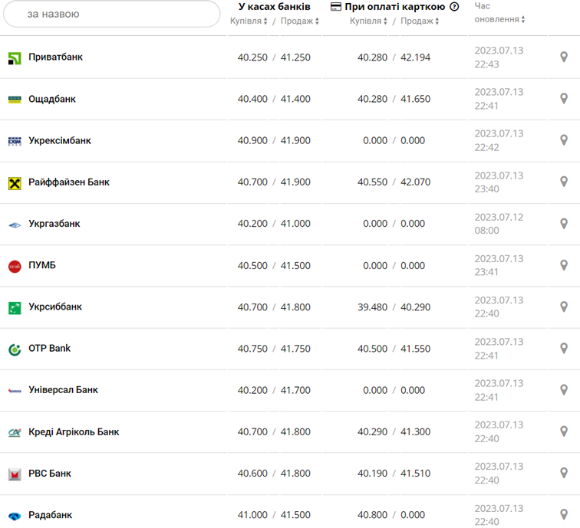This screenshot has height=528, width=580.
Task: Click the location pin for ПУМБ row
Action: 564,265
